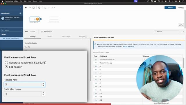This screenshot has height=105, width=186.
Task: Click the add a Clean Step link
Action: 128,46
